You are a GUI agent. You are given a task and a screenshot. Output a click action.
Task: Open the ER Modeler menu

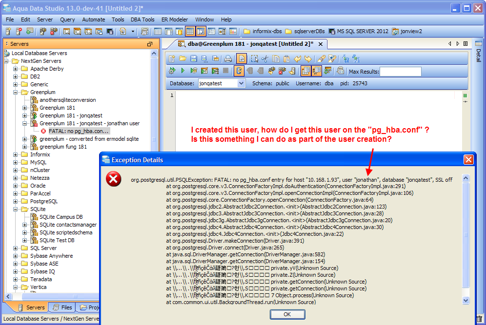pyautogui.click(x=175, y=19)
